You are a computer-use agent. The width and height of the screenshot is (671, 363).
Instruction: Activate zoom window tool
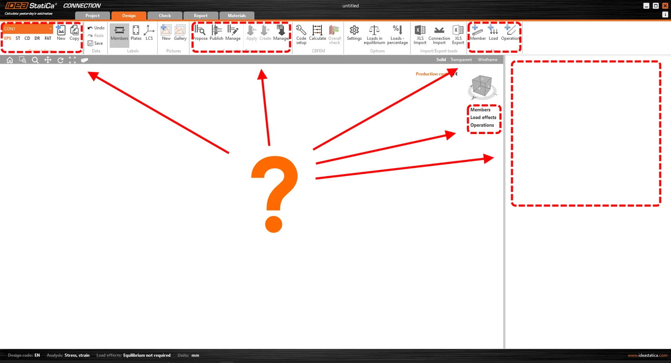pos(23,60)
